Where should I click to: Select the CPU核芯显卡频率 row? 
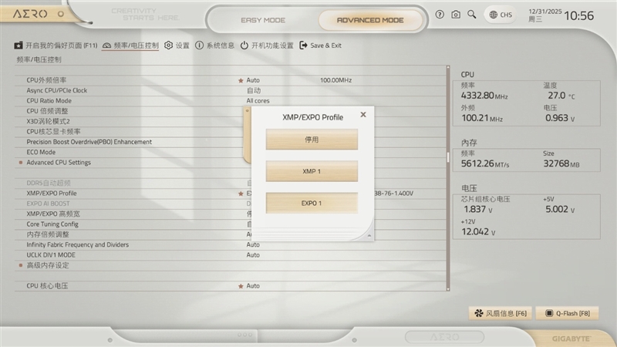53,131
